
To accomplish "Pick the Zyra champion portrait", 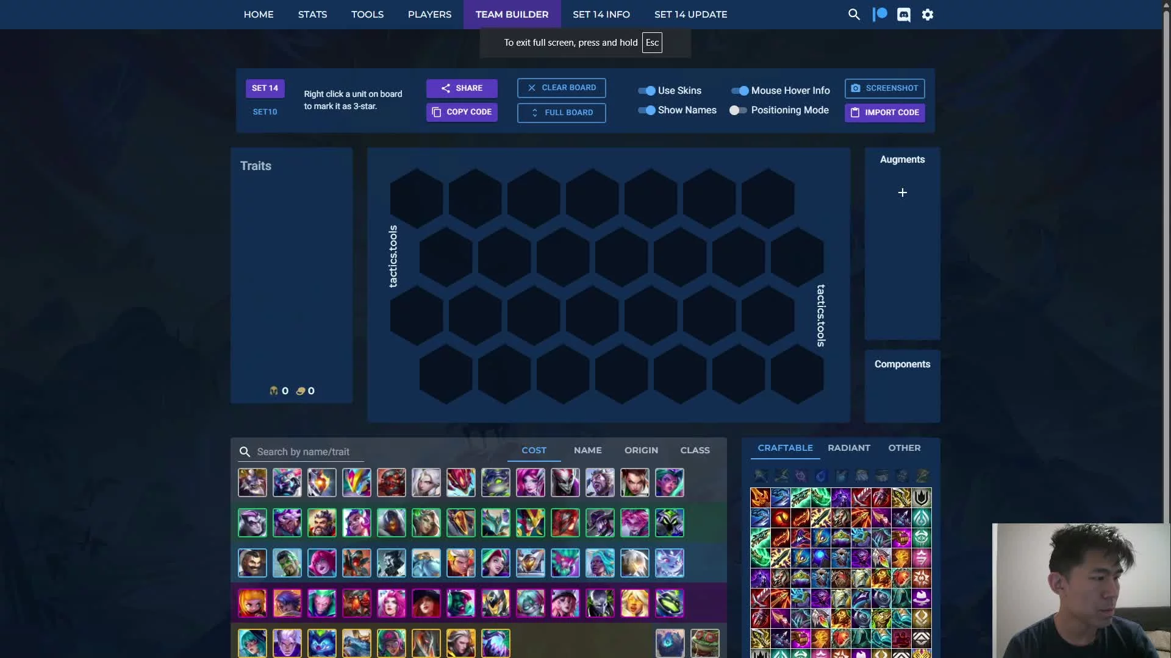I will tap(670, 483).
